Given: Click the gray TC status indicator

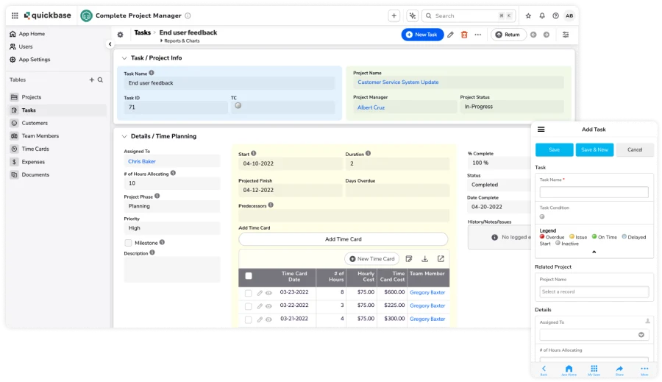Looking at the screenshot, I should (x=238, y=106).
